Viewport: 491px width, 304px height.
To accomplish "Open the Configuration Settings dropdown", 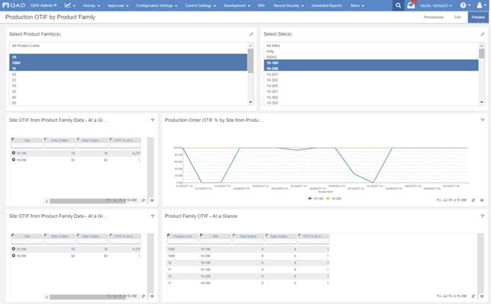I will coord(157,5).
